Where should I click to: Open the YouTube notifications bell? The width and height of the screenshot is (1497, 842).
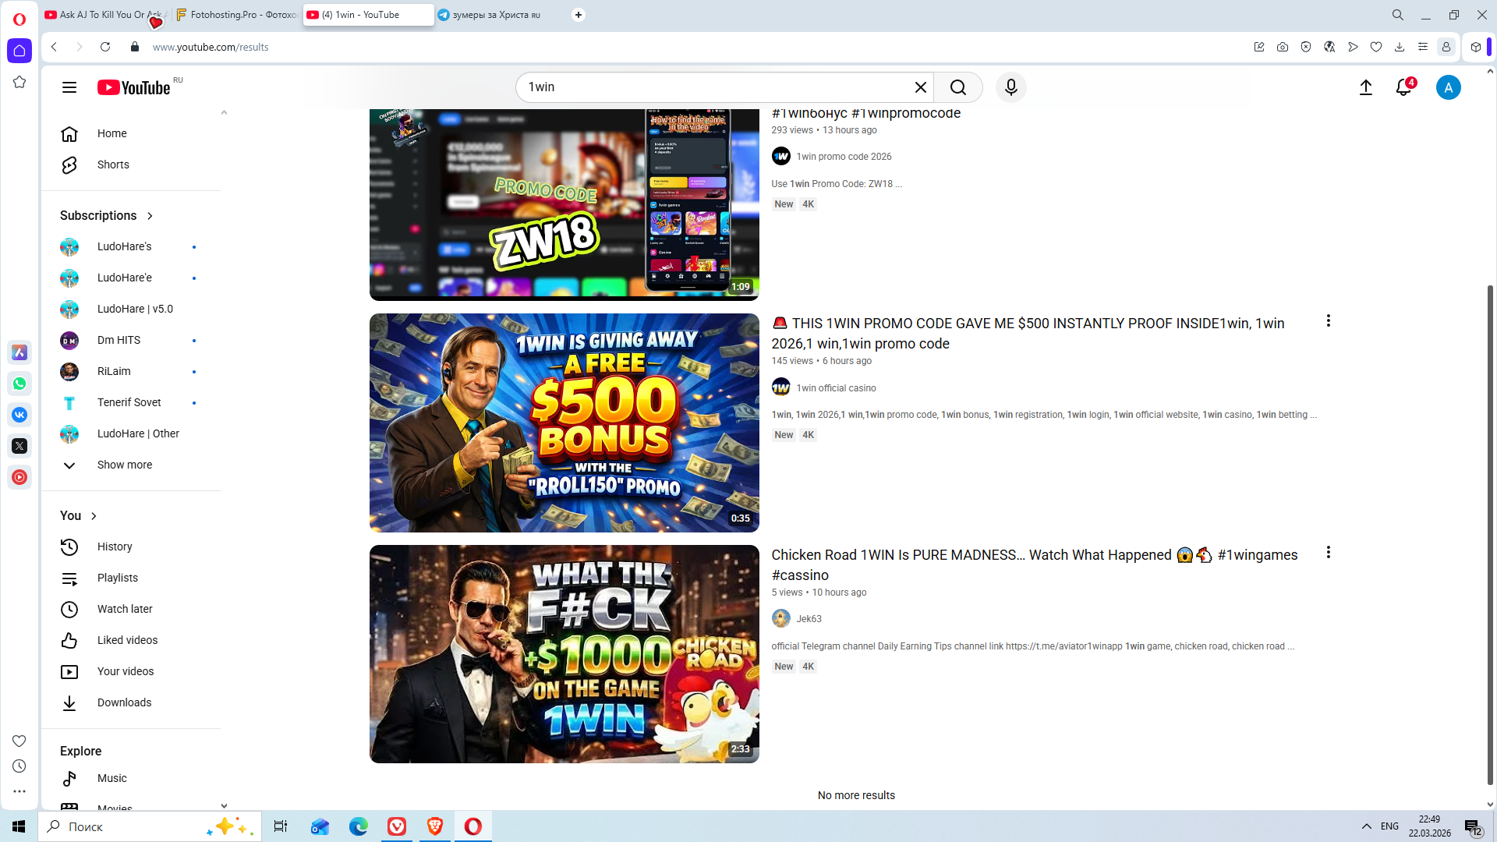pos(1403,87)
